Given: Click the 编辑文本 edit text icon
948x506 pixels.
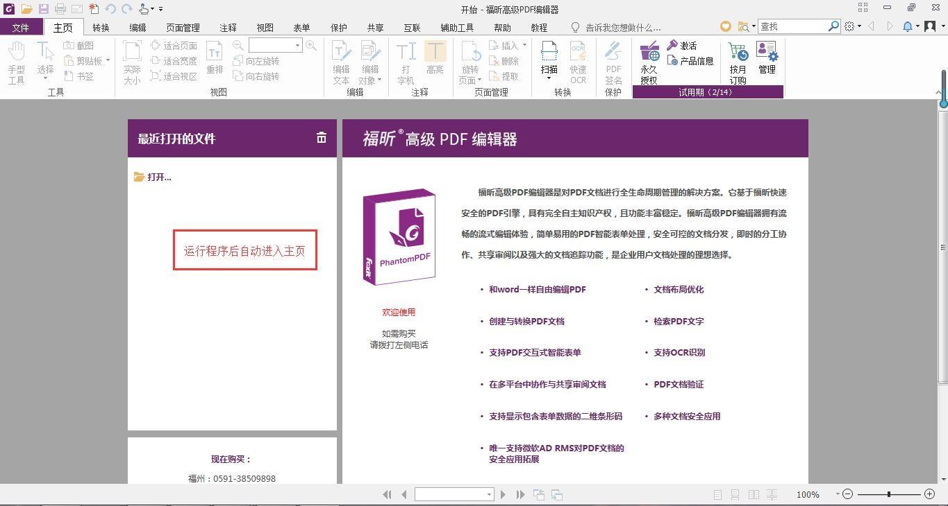Looking at the screenshot, I should [x=340, y=61].
